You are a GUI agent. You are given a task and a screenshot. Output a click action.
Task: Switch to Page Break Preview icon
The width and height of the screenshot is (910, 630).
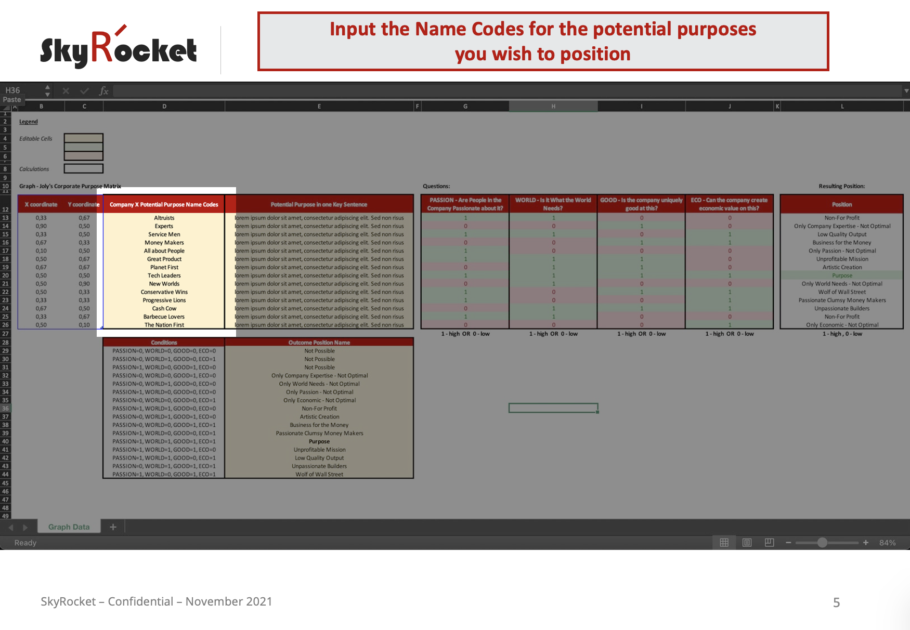point(770,543)
